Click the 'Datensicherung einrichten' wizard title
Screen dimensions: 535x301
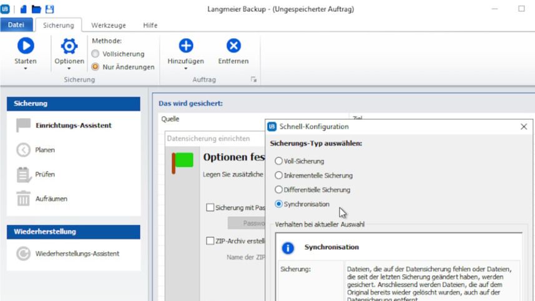(x=208, y=139)
